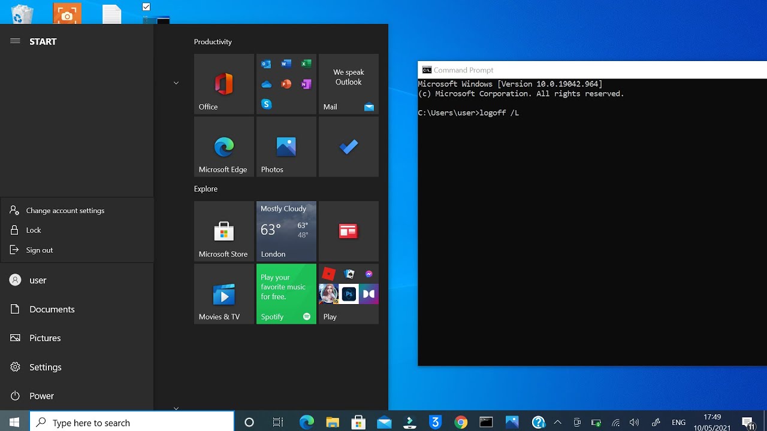This screenshot has height=431, width=767.
Task: Open the London weather tile
Action: click(x=286, y=231)
